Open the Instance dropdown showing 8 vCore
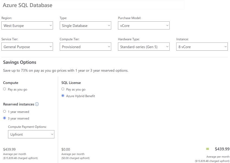 point(202,47)
